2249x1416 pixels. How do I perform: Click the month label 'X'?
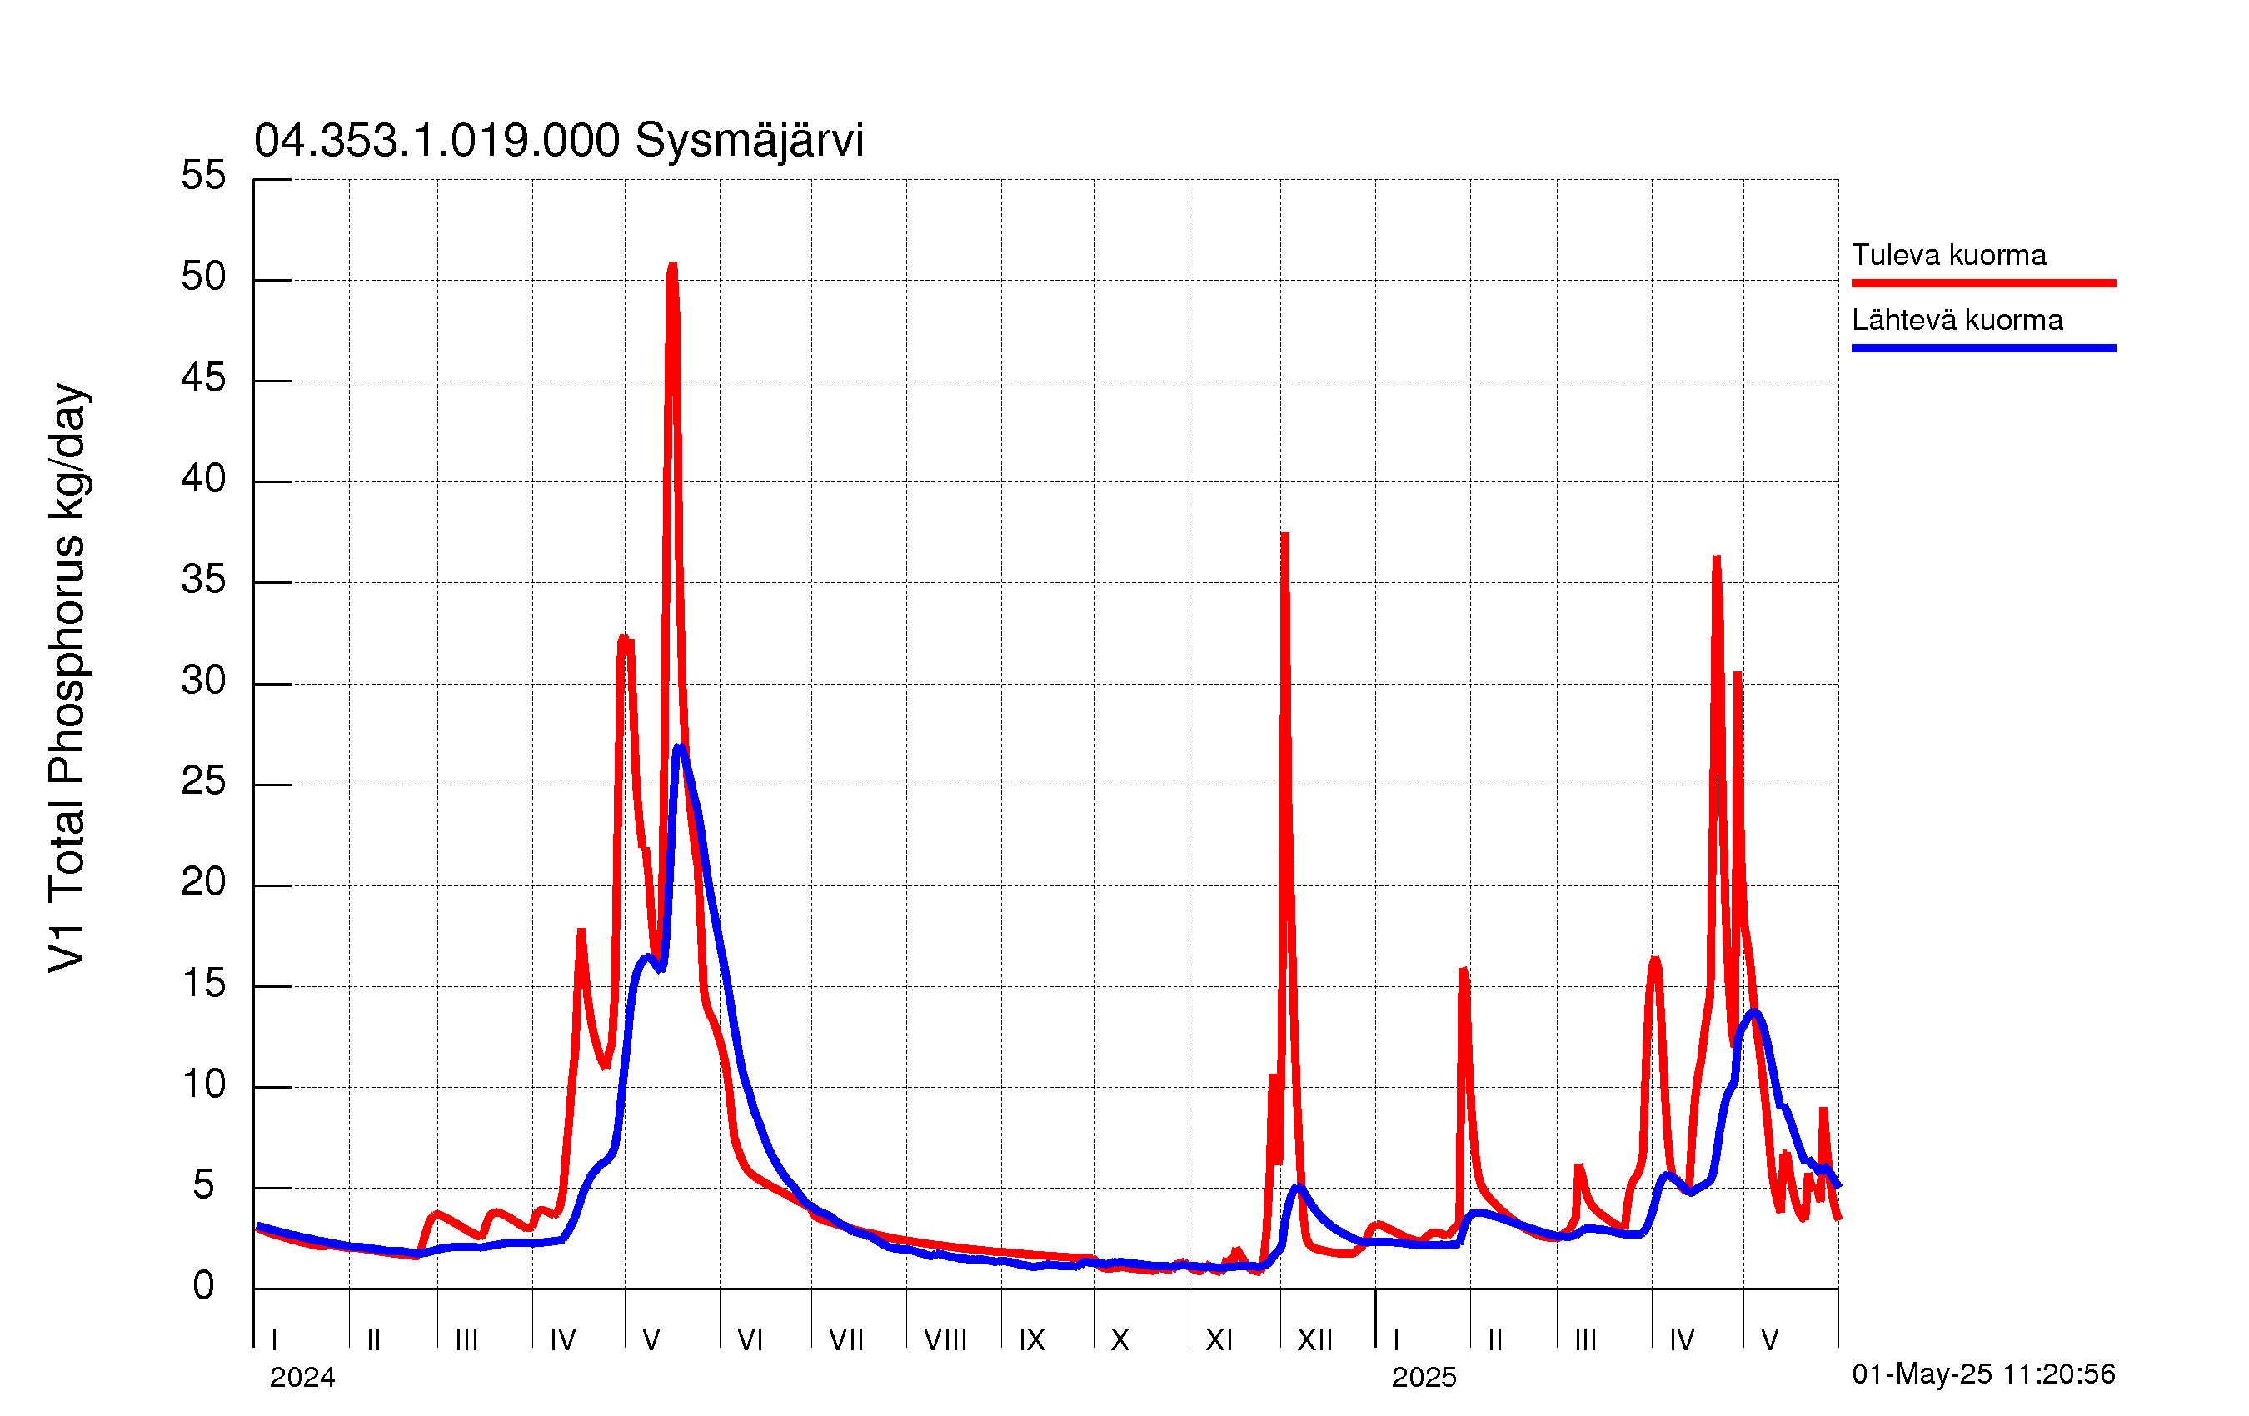pos(1120,1340)
